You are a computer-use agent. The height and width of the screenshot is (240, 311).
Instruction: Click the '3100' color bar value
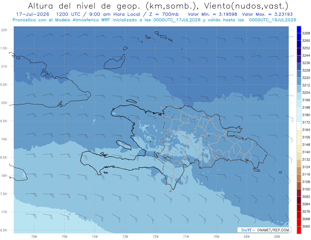(306, 189)
